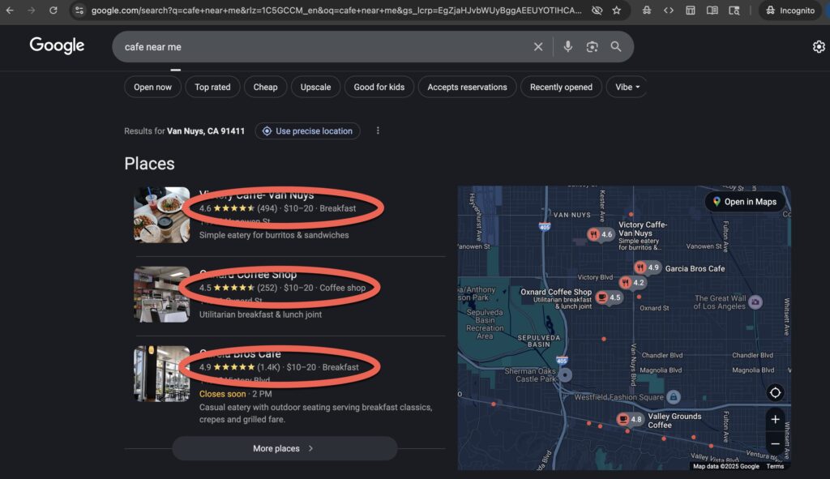Expand More places results
The height and width of the screenshot is (479, 830).
point(285,448)
